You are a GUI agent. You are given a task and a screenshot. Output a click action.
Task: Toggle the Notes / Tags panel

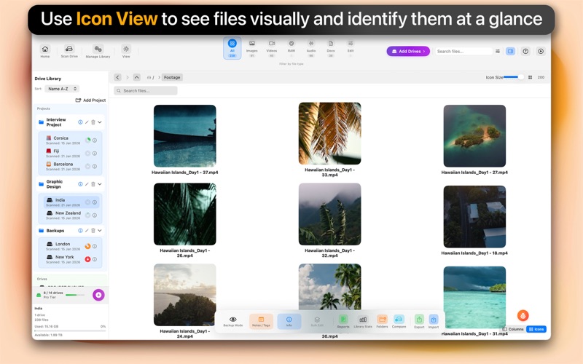click(261, 321)
